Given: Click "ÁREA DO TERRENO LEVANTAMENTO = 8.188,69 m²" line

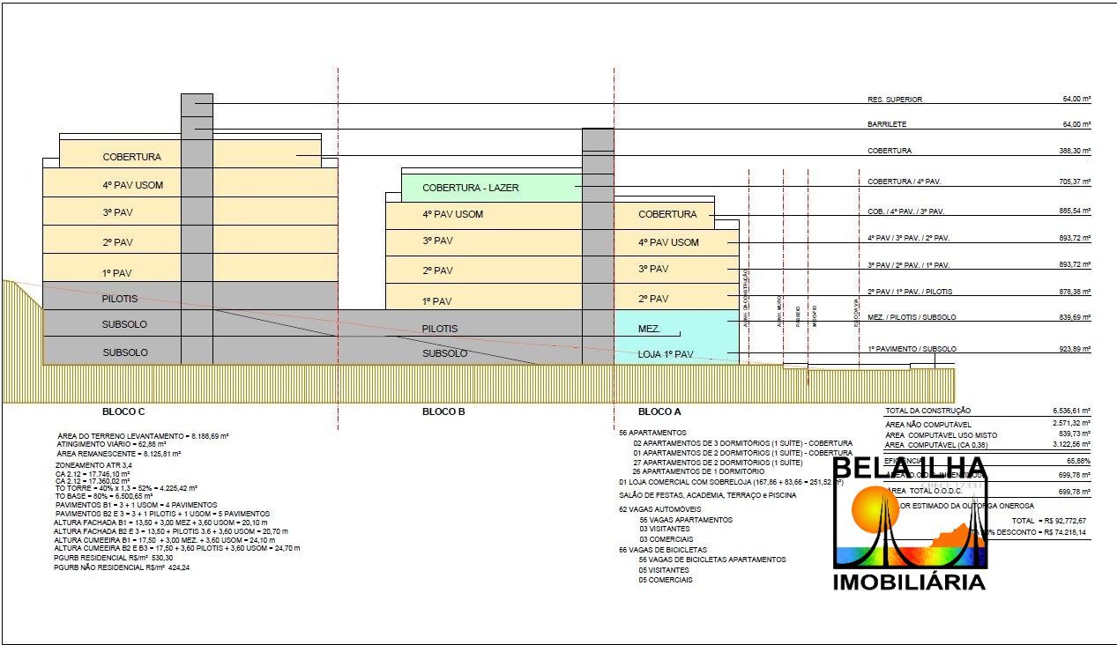Looking at the screenshot, I should point(143,436).
